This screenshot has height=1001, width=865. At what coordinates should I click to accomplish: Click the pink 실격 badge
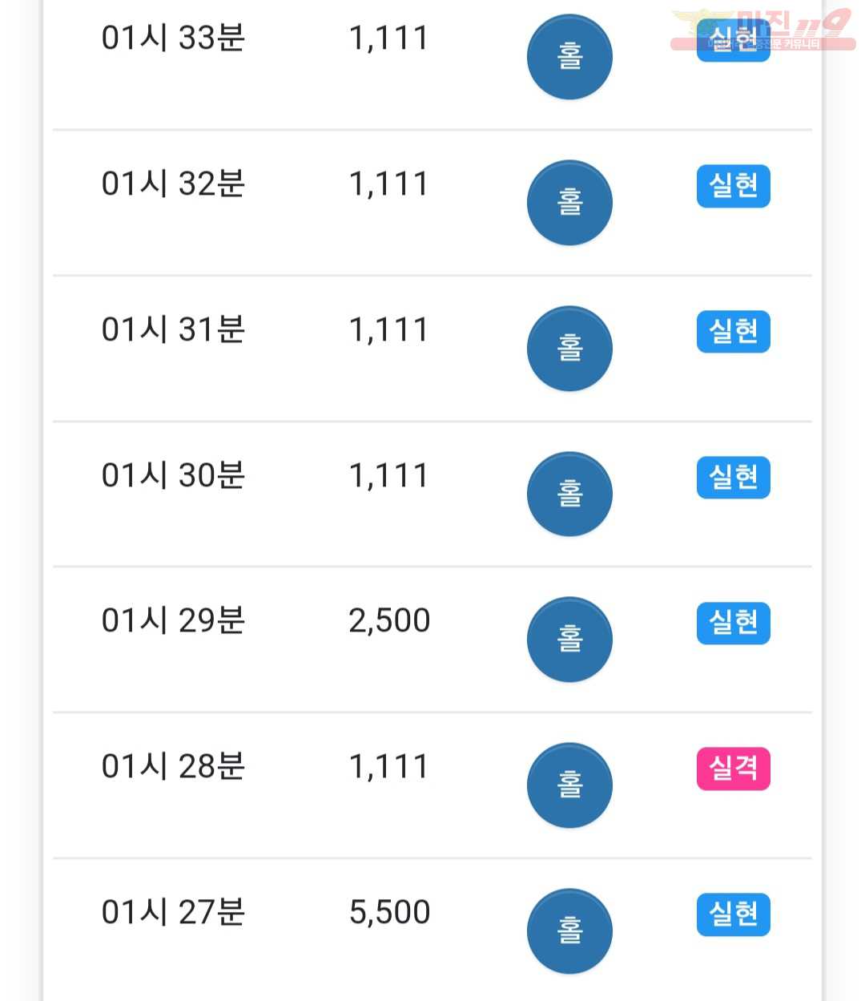point(734,769)
